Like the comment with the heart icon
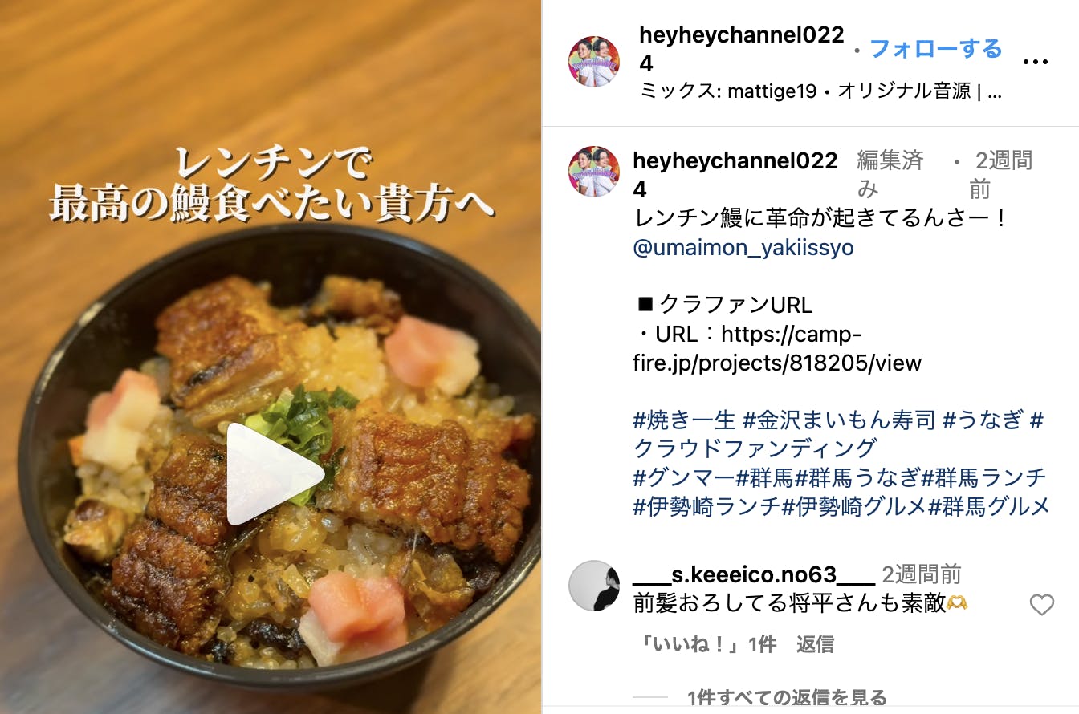This screenshot has width=1079, height=714. 1041,605
